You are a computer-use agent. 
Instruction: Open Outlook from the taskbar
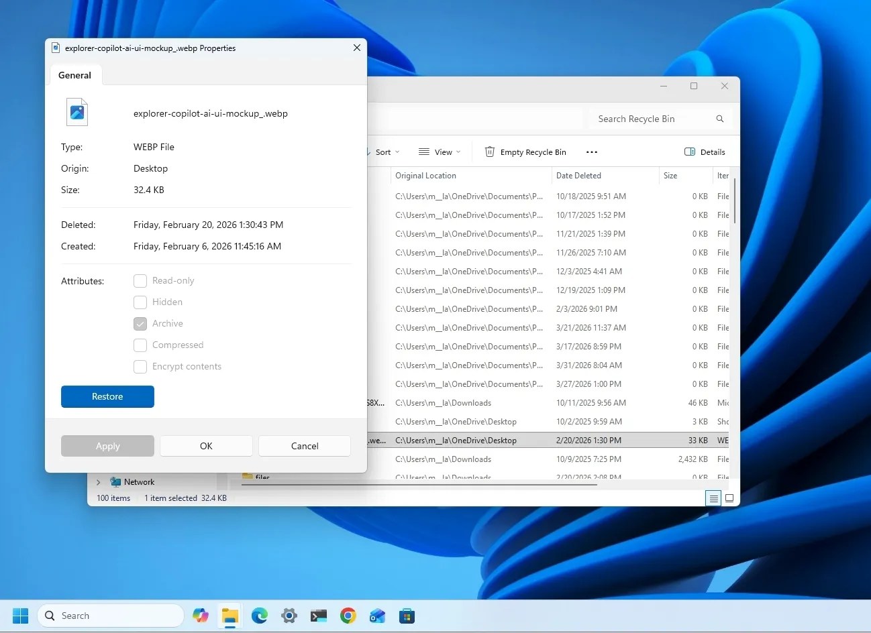[x=378, y=616]
